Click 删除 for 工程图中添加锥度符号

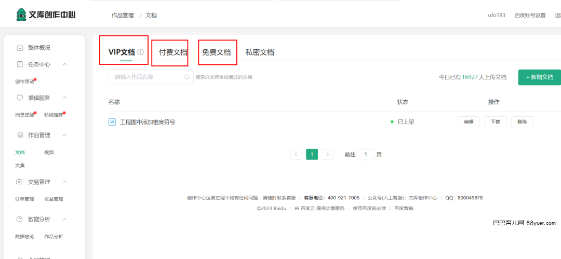coord(522,121)
